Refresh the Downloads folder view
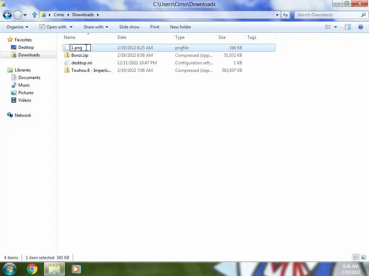The image size is (369, 276). [x=285, y=15]
